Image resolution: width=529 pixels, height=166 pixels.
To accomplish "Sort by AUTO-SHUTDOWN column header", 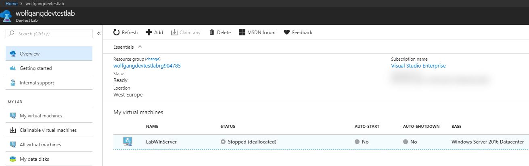I will pos(421,127).
